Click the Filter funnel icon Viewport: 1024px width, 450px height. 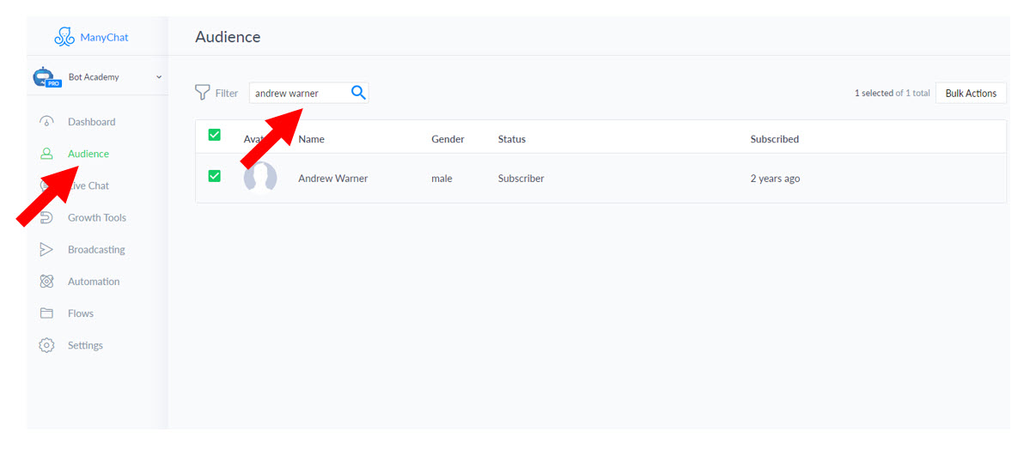coord(203,93)
